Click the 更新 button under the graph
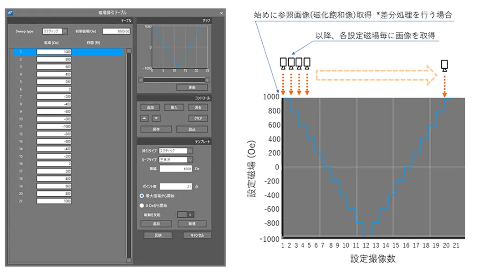Screen dimensions: 489x275 click(x=192, y=87)
